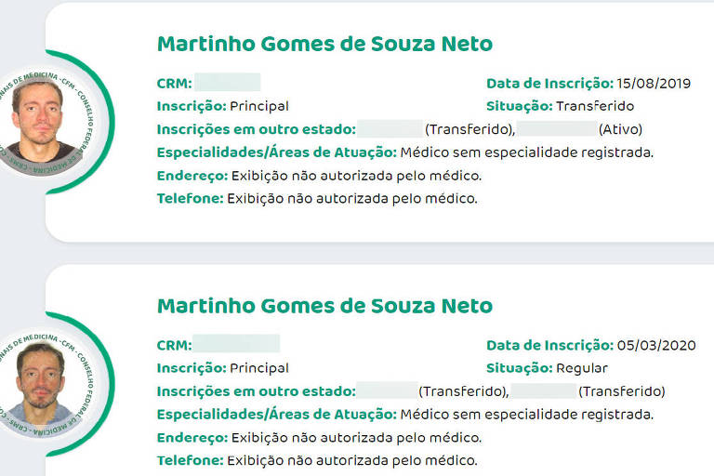Viewport: 714px width, 476px height.
Task: Click the redacted entry marked (Ativo)
Action: click(557, 129)
